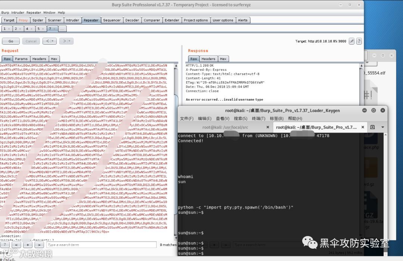The image size is (403, 261).
Task: Open terminal 查看(V) menu
Action: (222, 118)
